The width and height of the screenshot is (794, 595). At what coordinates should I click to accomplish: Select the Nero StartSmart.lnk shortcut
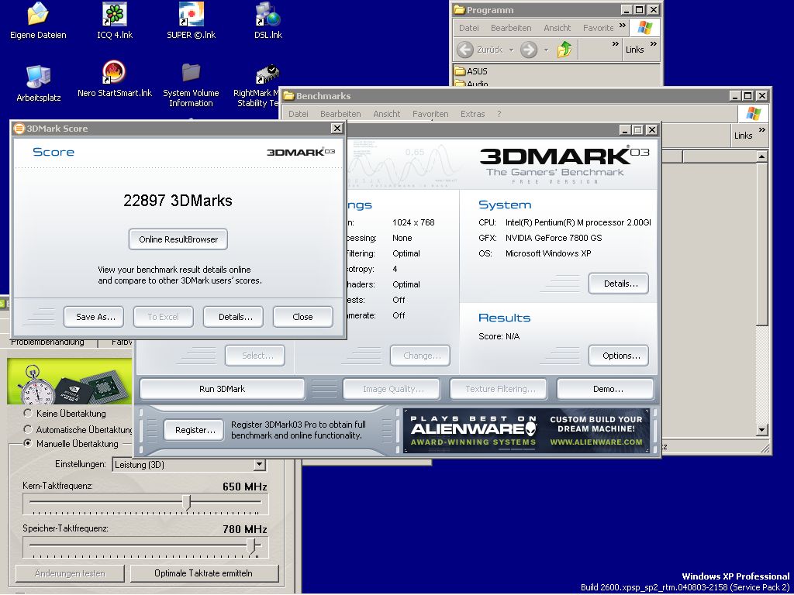click(x=115, y=80)
